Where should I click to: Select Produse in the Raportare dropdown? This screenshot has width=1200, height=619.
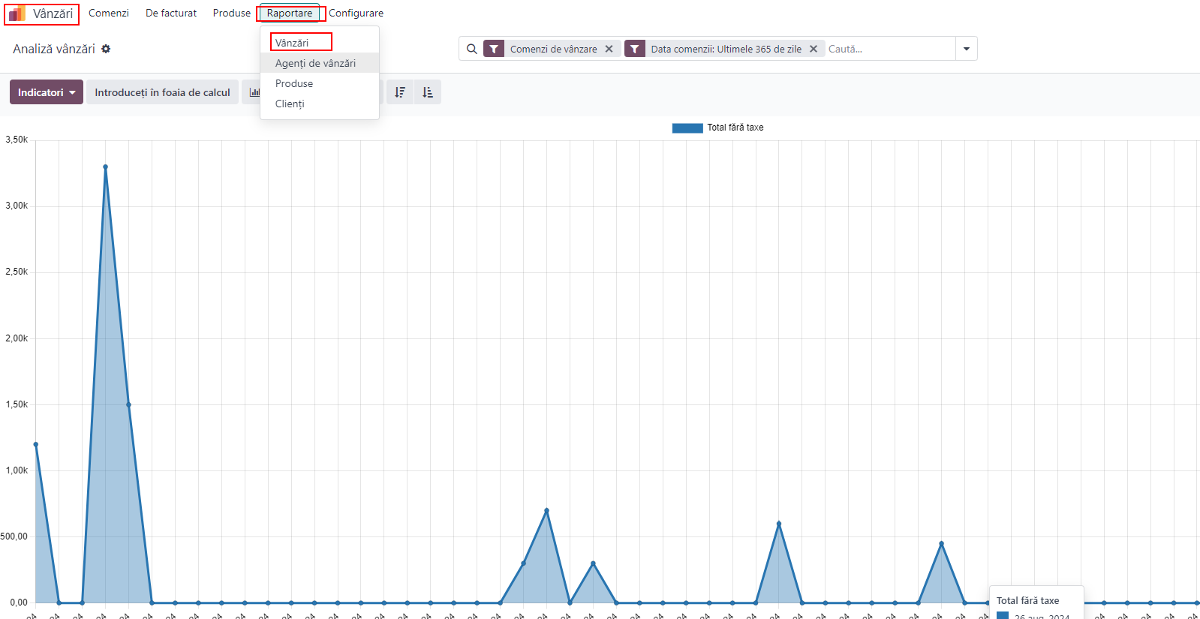click(319, 83)
